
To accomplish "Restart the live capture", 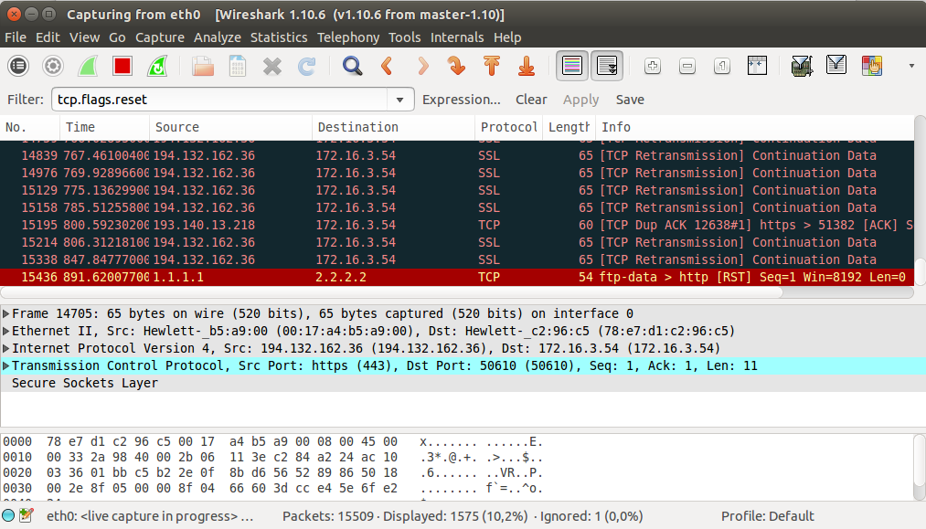I will coord(157,66).
